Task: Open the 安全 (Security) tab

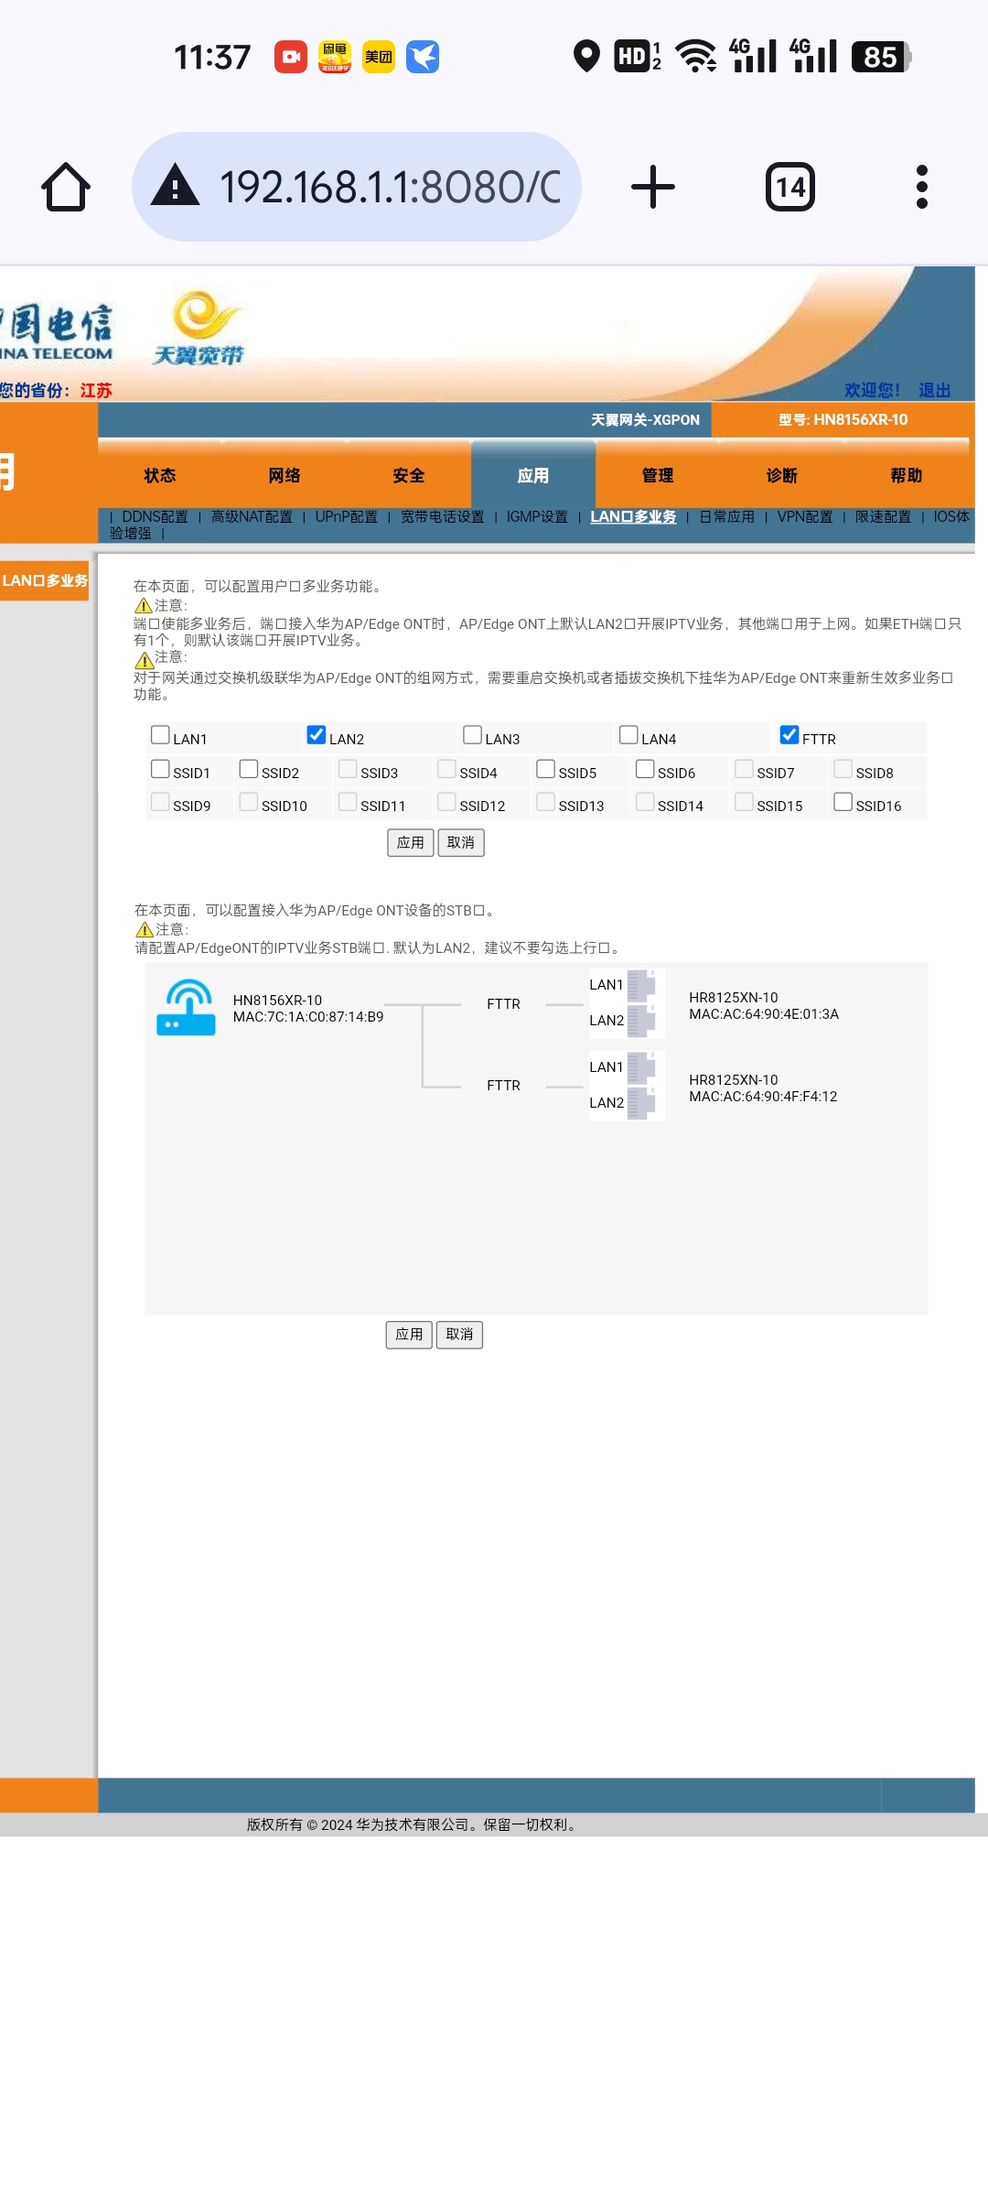Action: [x=409, y=475]
